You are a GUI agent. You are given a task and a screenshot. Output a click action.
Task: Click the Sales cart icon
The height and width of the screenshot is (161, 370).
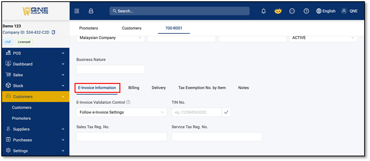coord(8,75)
